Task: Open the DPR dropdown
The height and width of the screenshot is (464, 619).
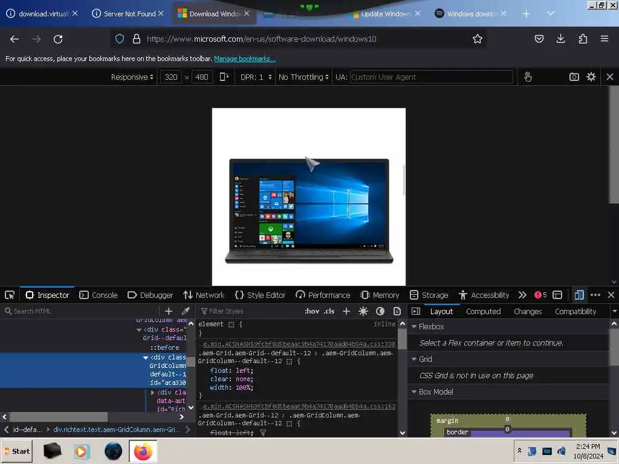Action: (x=256, y=77)
